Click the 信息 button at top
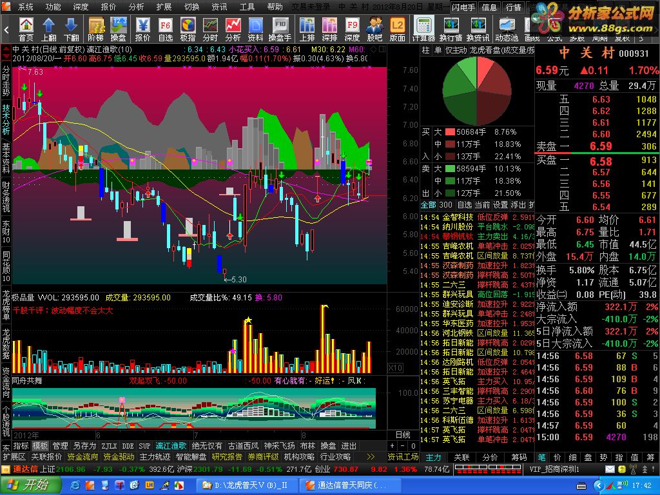Screen dimensions: 660x495 tap(489, 7)
